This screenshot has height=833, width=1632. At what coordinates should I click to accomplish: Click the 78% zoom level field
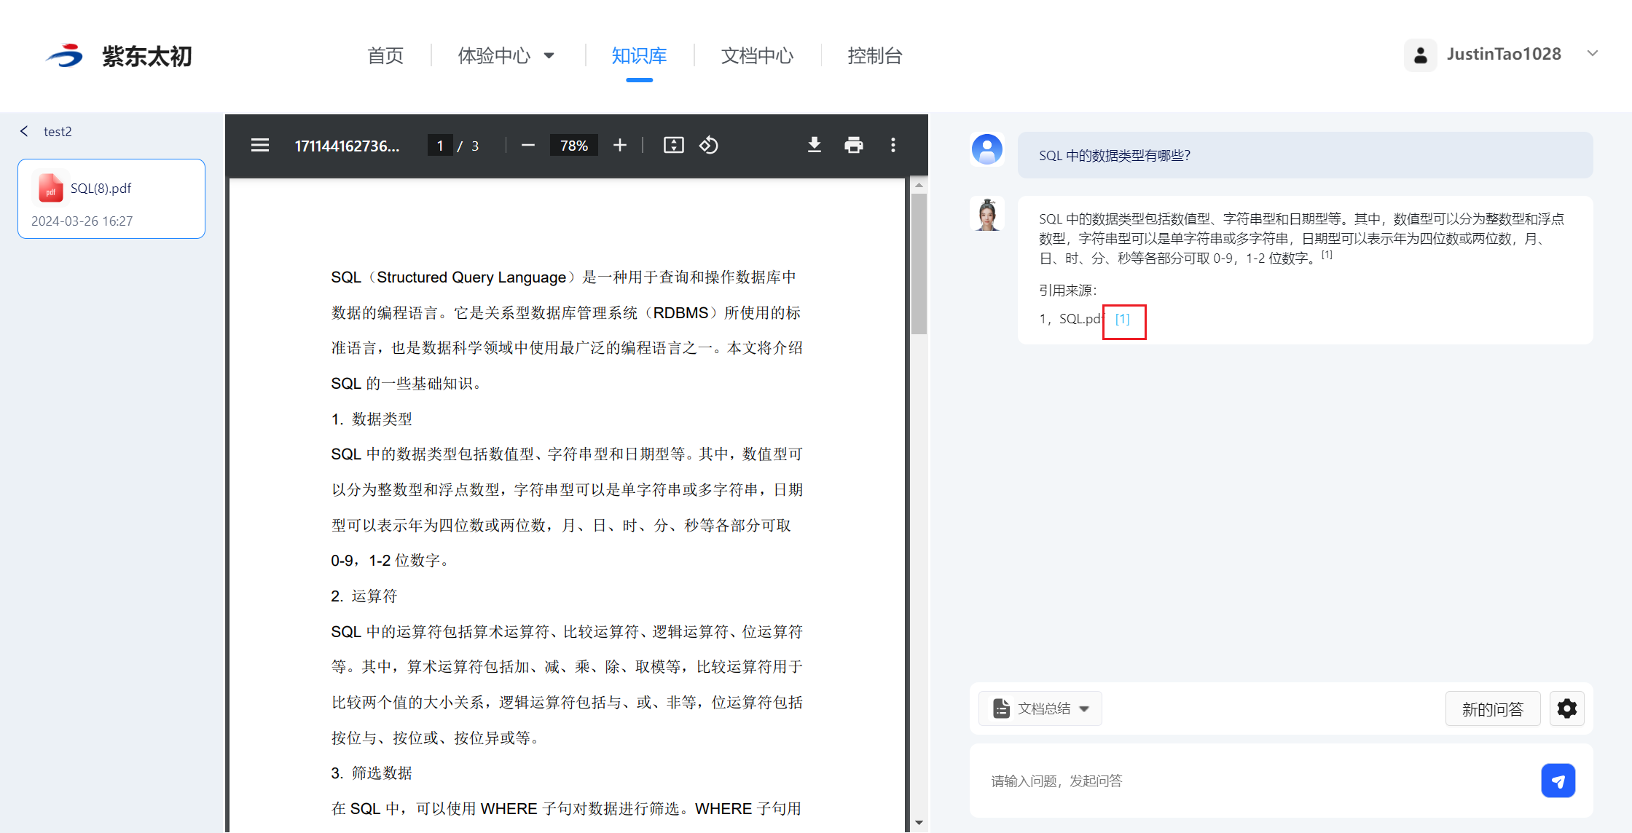tap(574, 146)
